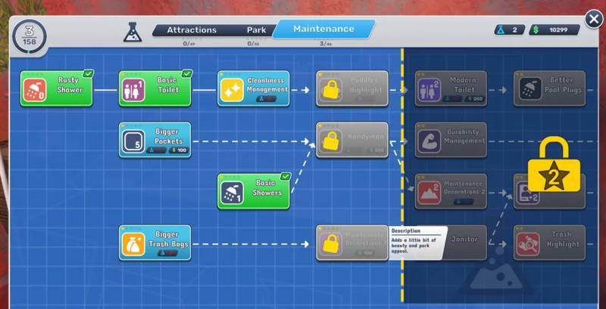Click the Bigger Trash Bags icon
The height and width of the screenshot is (309, 606).
[133, 244]
